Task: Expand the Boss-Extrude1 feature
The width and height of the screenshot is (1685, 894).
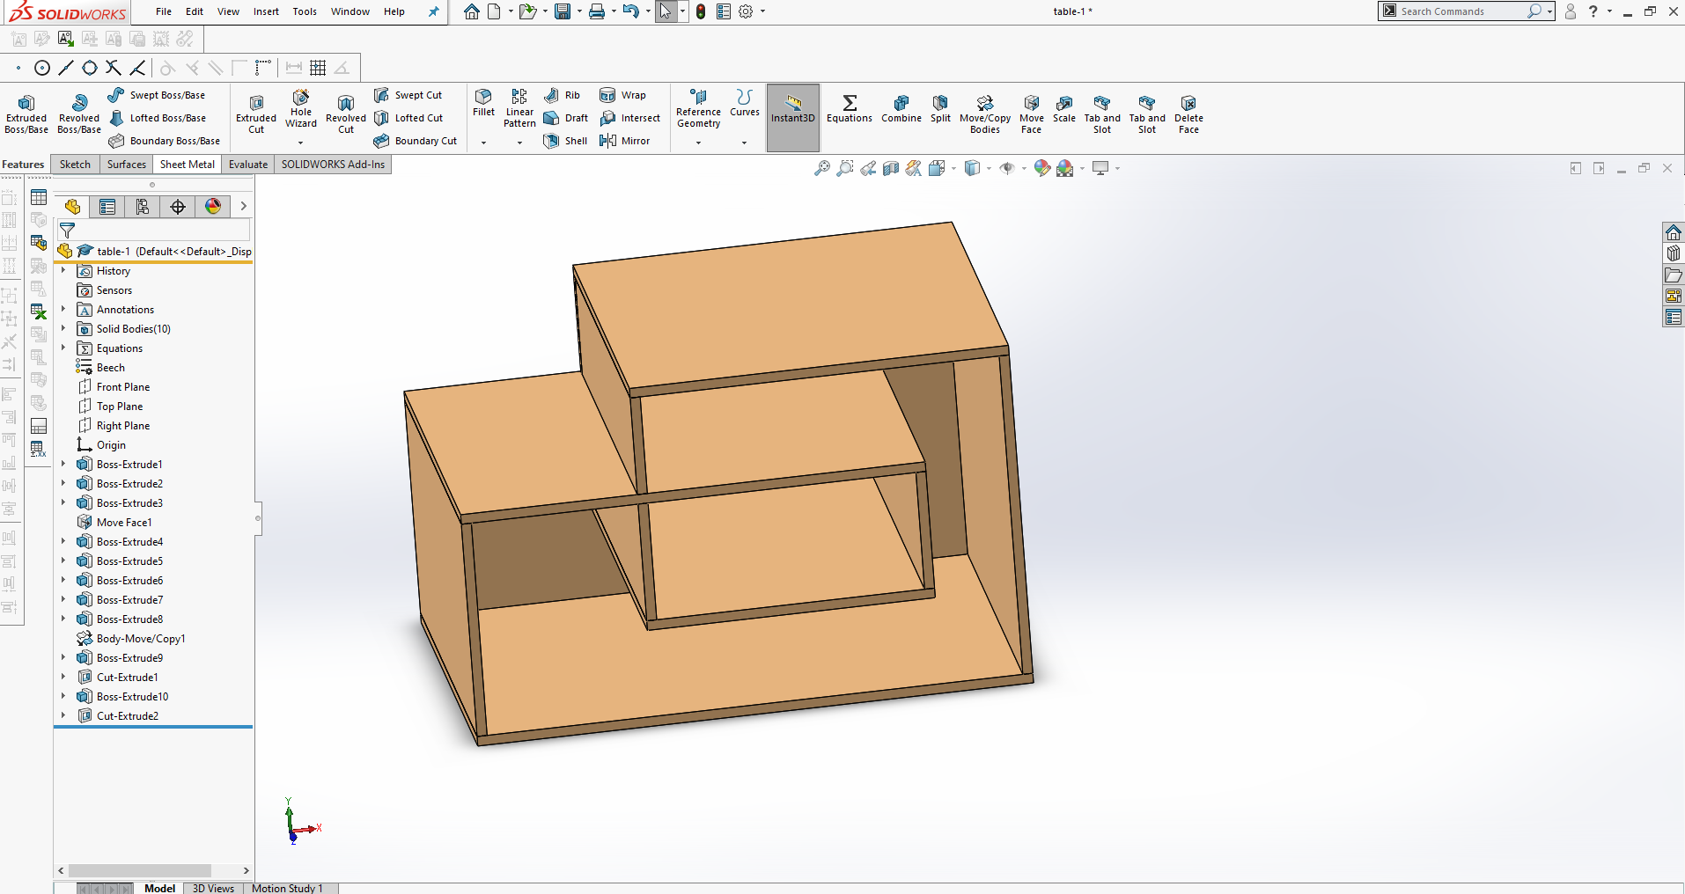Action: point(63,465)
